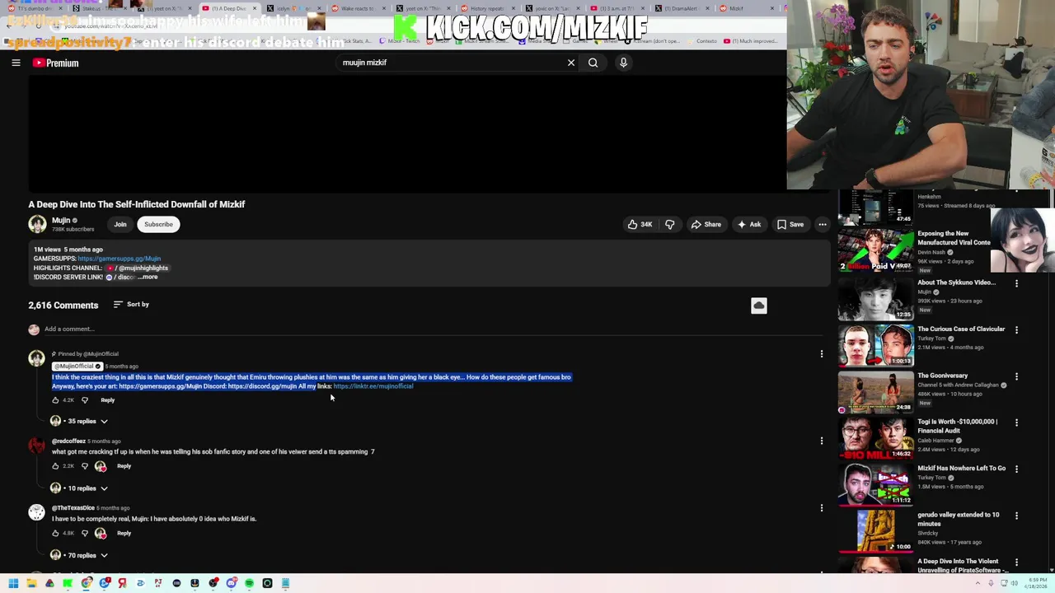
Task: Switch to the Wake reacts to browser tab
Action: (x=359, y=8)
